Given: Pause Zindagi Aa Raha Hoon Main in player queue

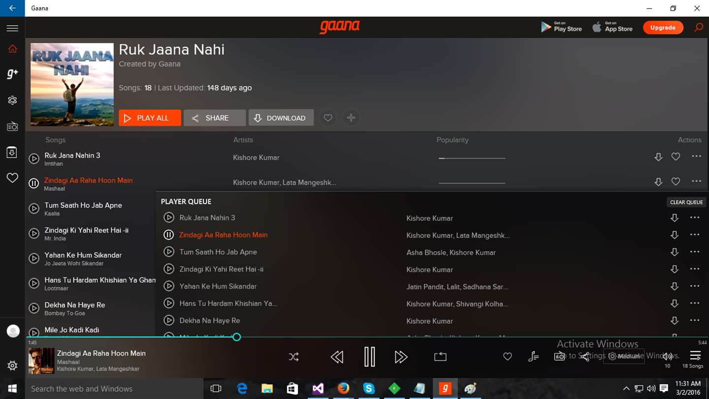Looking at the screenshot, I should click(169, 234).
